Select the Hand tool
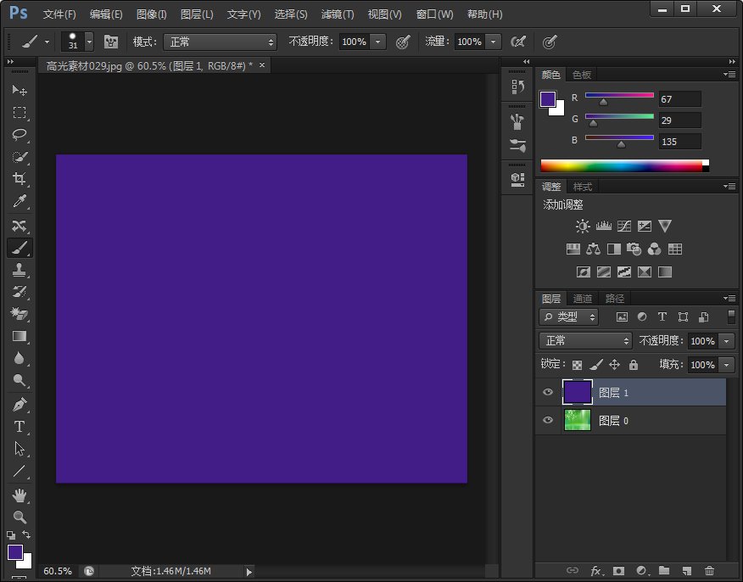This screenshot has height=582, width=743. 20,495
